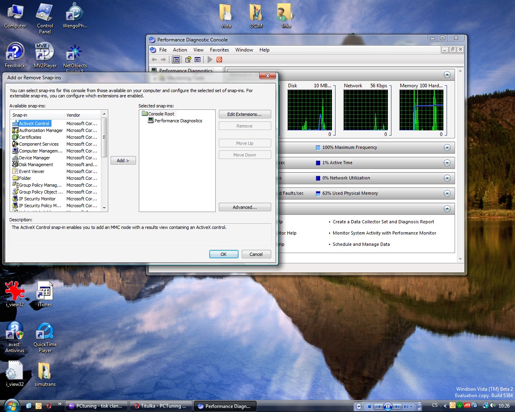
Task: Open the View menu
Action: pos(198,50)
